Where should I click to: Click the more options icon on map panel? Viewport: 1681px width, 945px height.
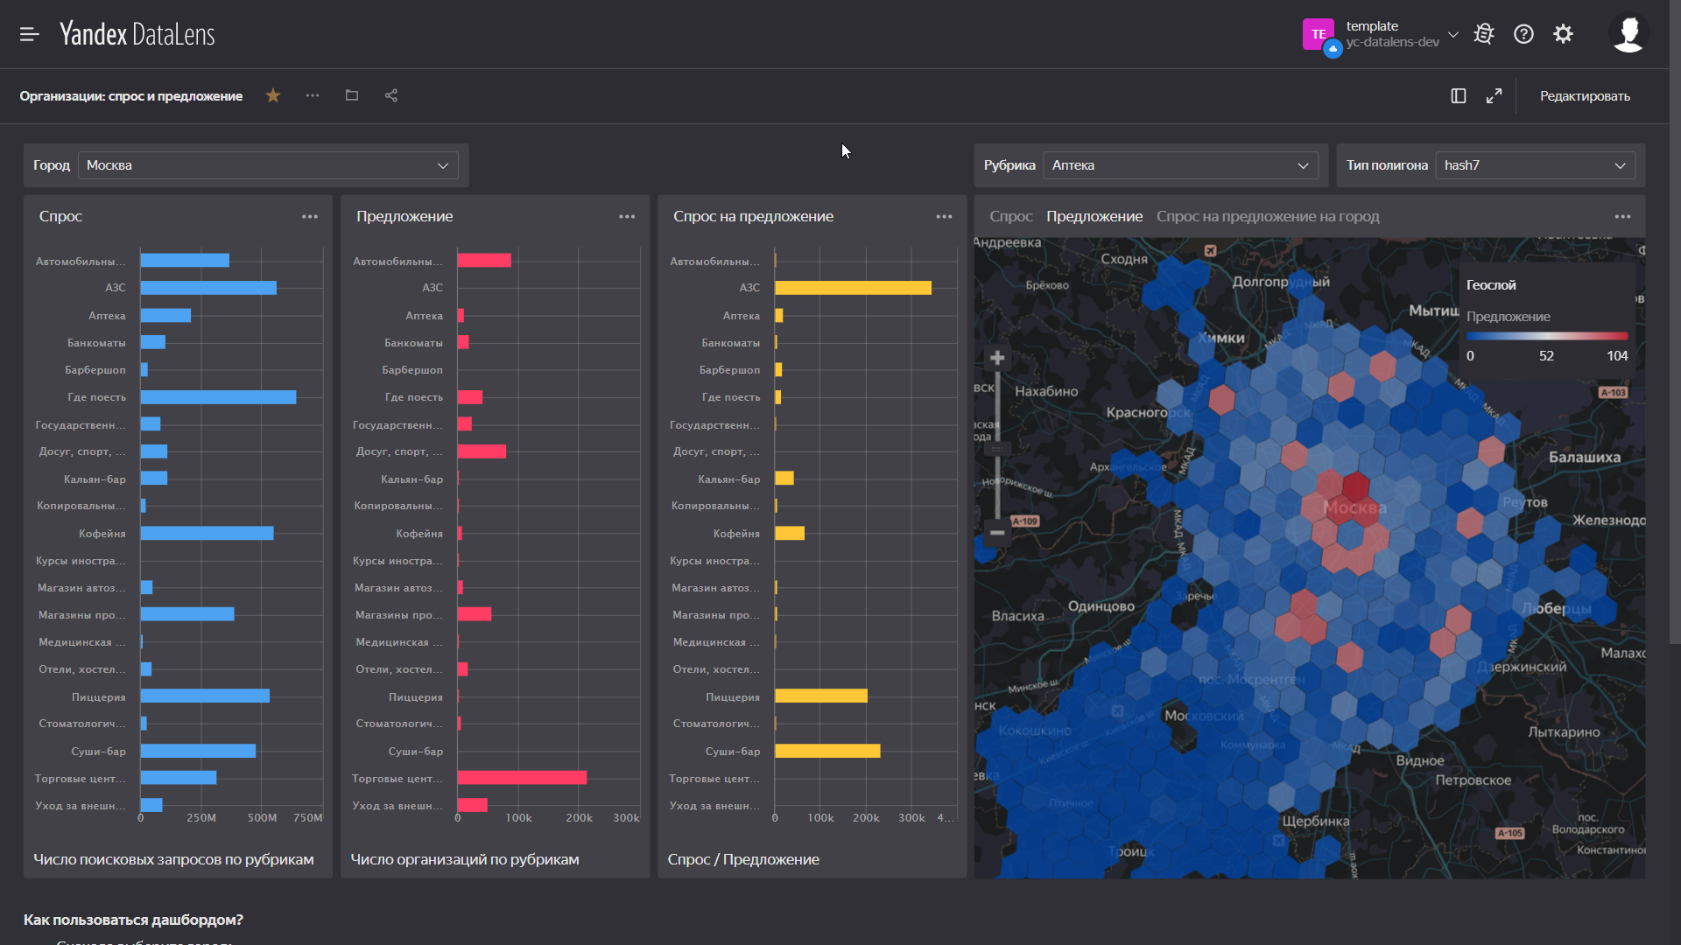tap(1622, 216)
